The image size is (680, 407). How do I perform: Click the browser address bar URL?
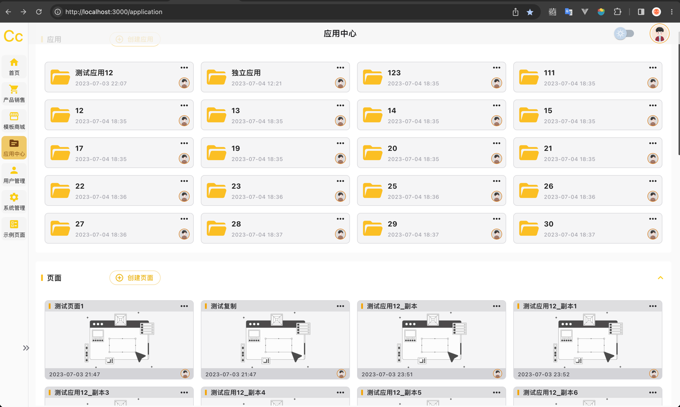pyautogui.click(x=114, y=12)
